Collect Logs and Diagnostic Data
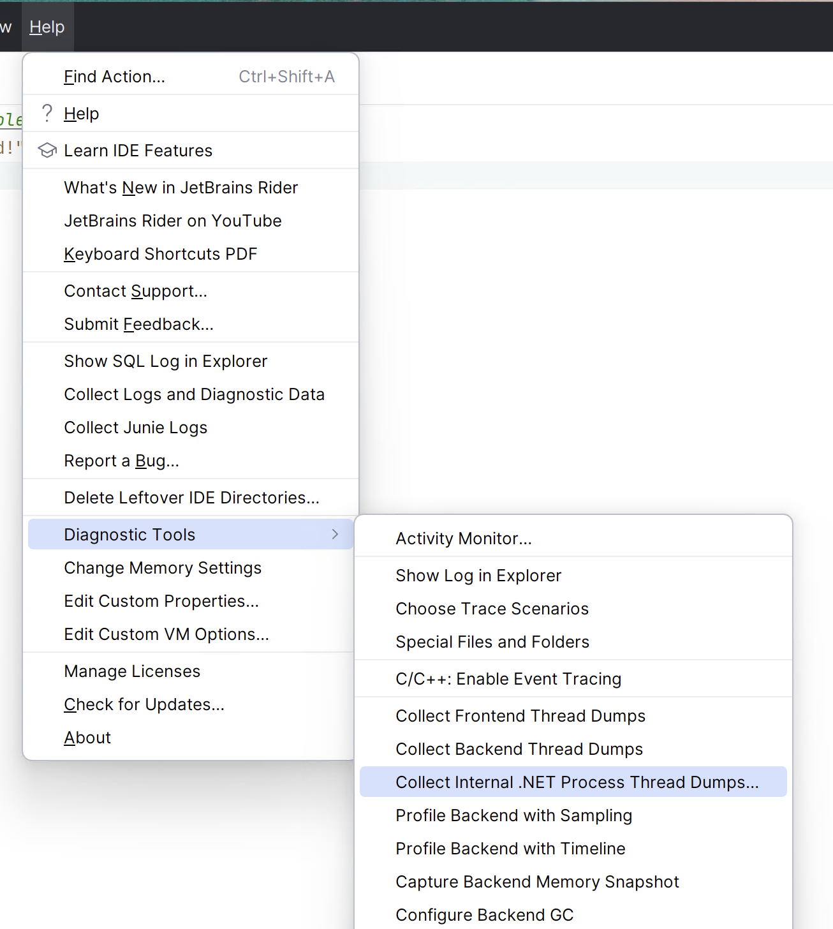 coord(194,394)
